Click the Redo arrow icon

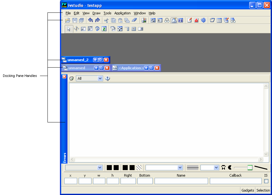point(97,21)
